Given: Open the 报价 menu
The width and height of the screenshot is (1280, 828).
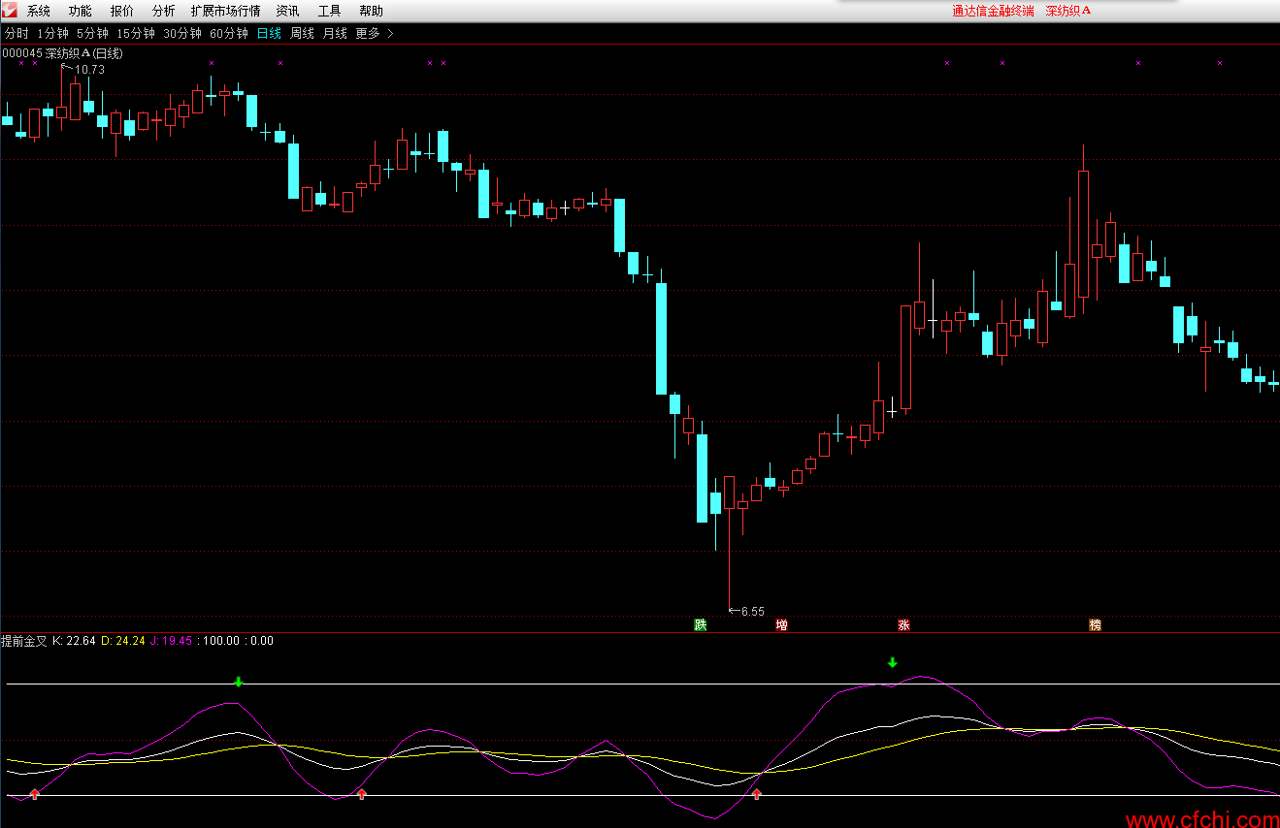Looking at the screenshot, I should pyautogui.click(x=122, y=12).
